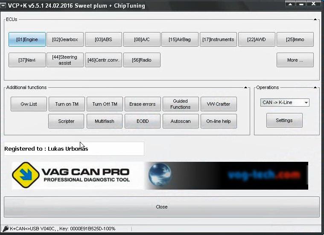
Task: Click the More... ECUs button
Action: click(x=295, y=60)
